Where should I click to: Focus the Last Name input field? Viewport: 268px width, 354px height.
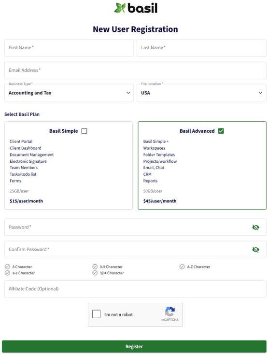201,48
